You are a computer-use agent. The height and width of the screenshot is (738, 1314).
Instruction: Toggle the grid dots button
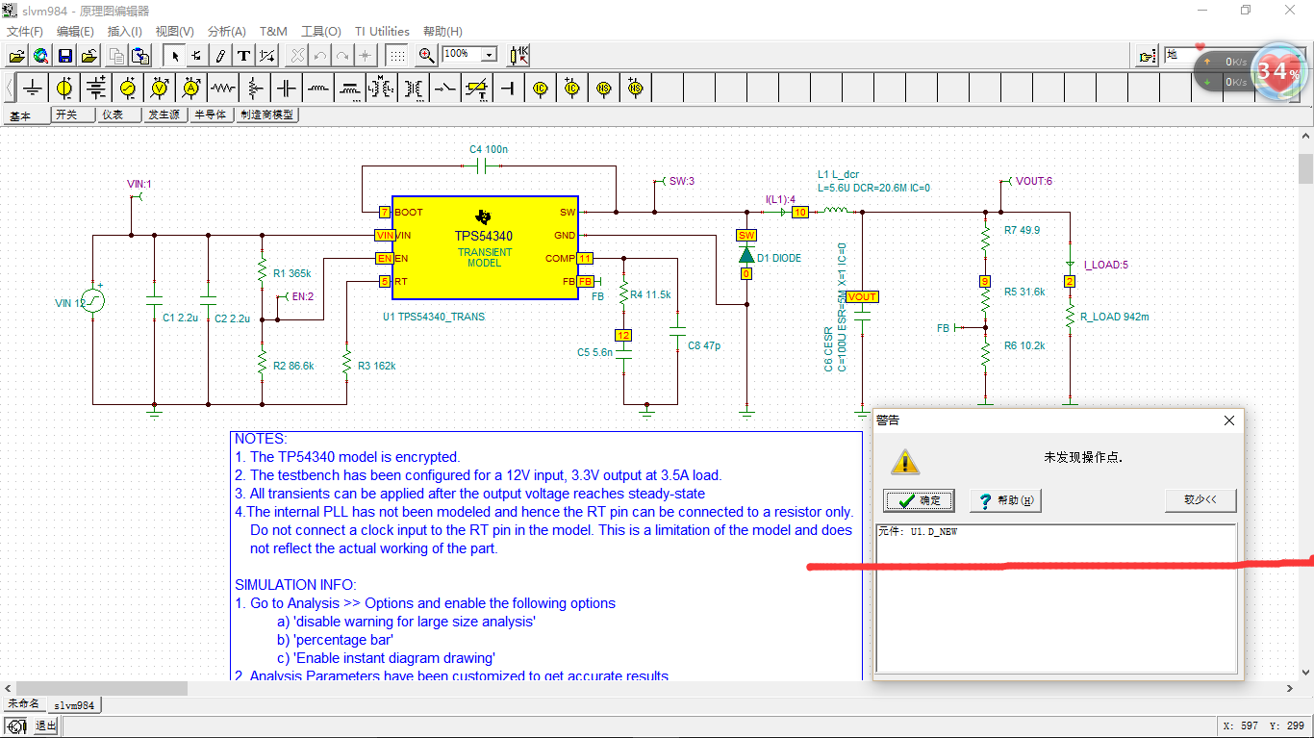point(397,55)
